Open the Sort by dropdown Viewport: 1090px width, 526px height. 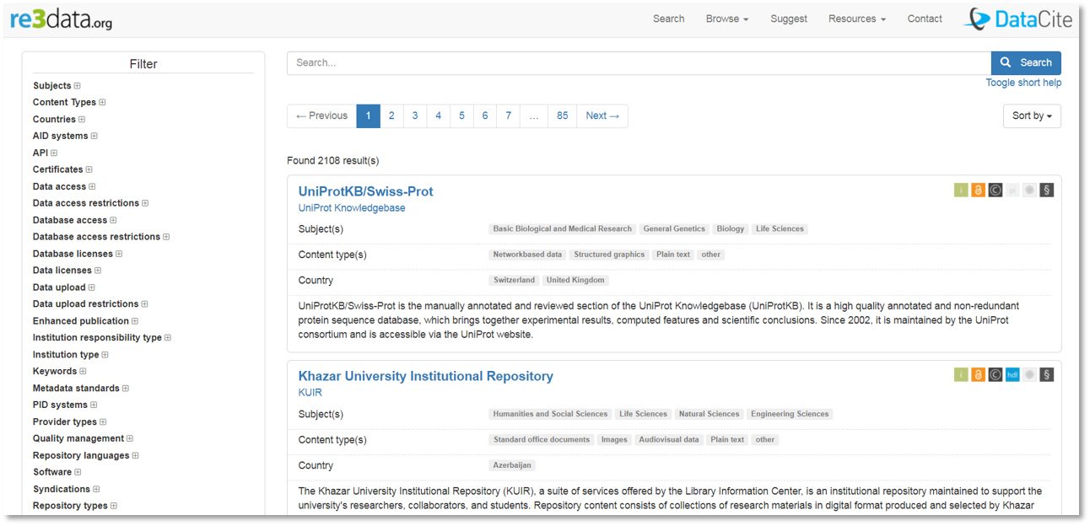pyautogui.click(x=1031, y=116)
